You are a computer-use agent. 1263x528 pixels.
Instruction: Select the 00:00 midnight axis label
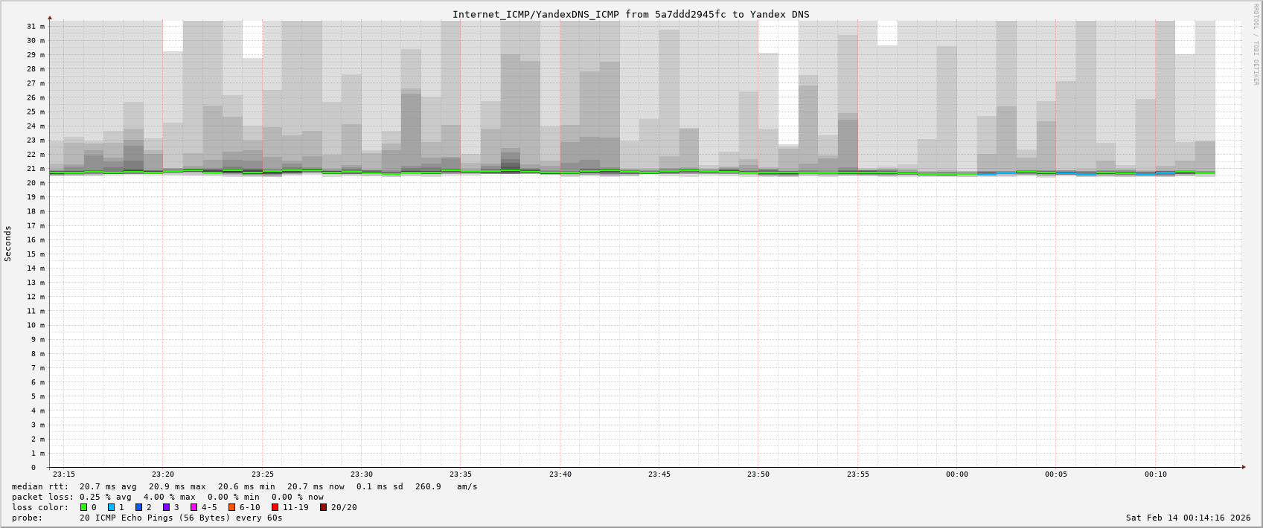[957, 474]
